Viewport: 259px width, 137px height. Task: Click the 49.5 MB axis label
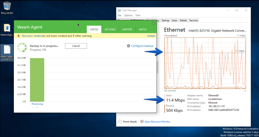tap(22, 58)
